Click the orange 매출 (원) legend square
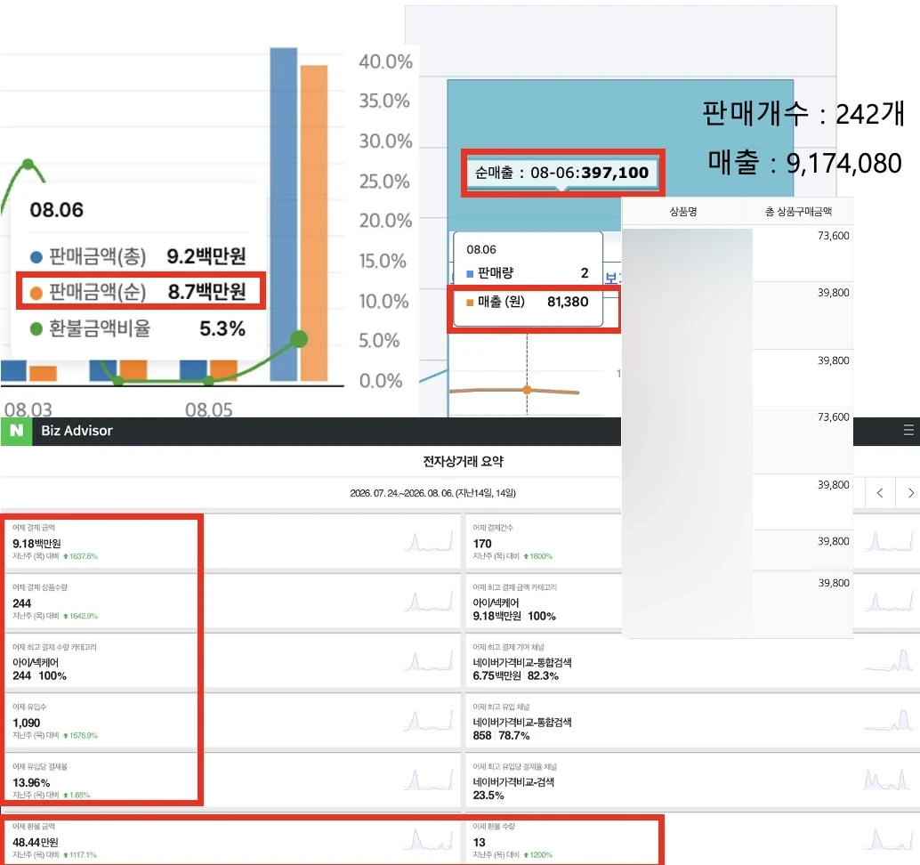920x865 pixels. coord(470,303)
